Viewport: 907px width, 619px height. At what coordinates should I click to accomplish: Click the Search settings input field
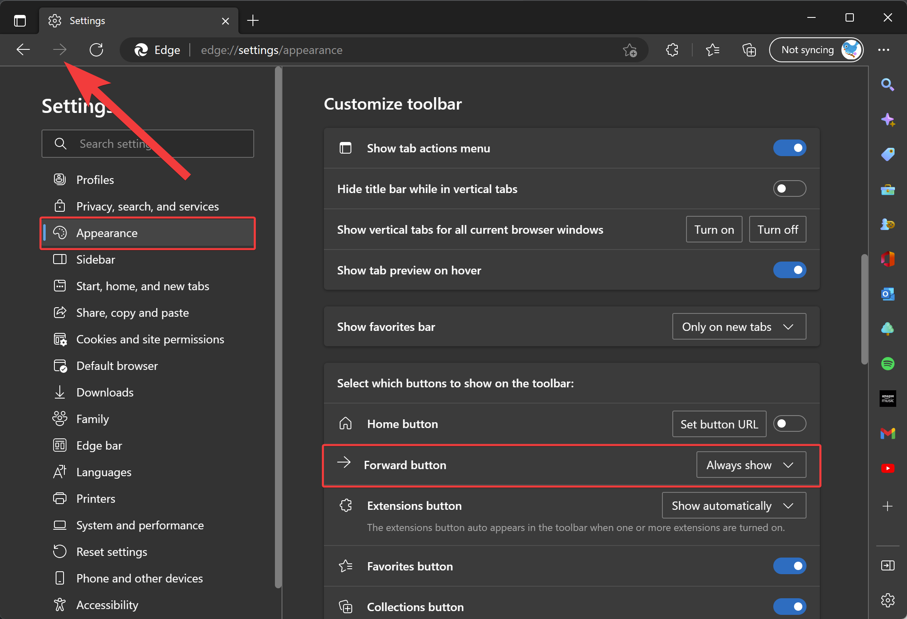[x=147, y=144]
